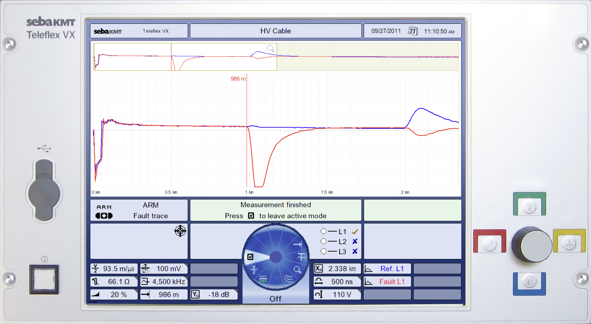The height and width of the screenshot is (324, 591).
Task: Click the Off label below the wheel
Action: [x=275, y=299]
